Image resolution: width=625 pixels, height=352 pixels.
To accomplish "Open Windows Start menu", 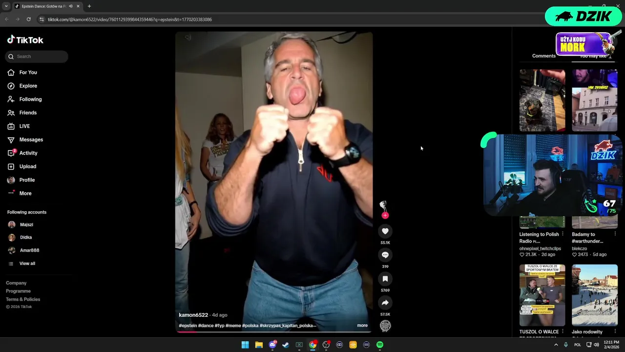I will point(245,345).
